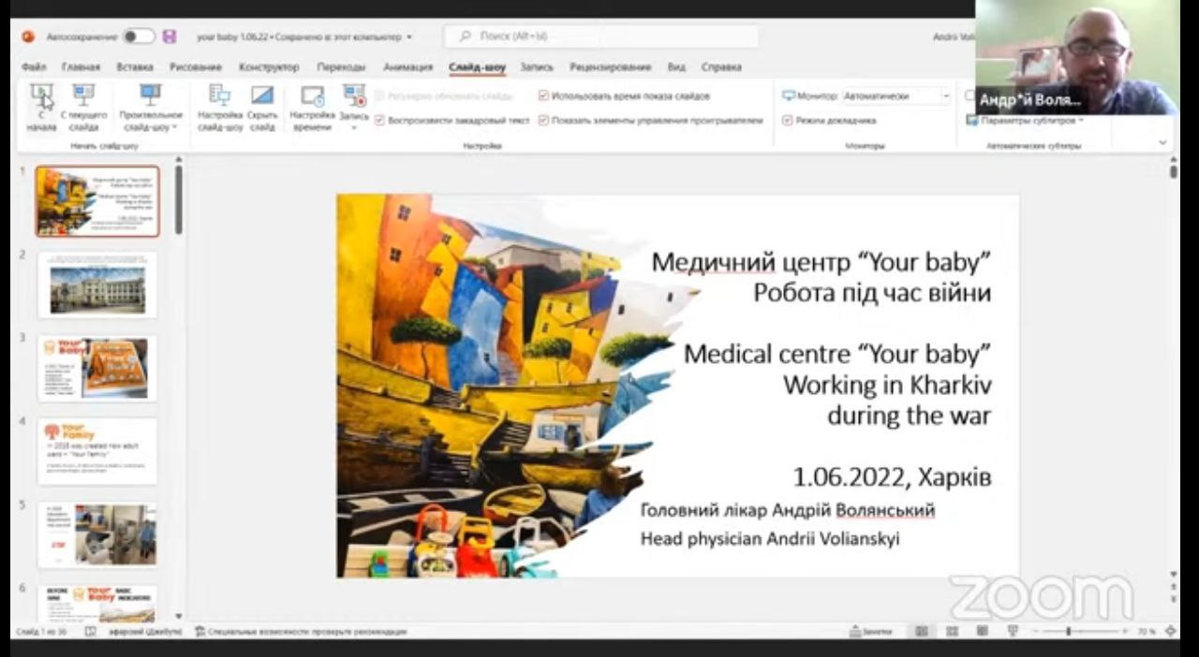Open the View (Вид) tab
Viewport: 1199px width, 657px height.
pyautogui.click(x=676, y=67)
